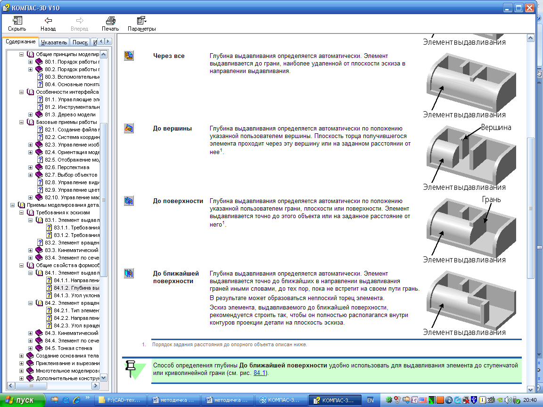
Task: Open the Internet Explorer quick launch icon
Action: 76,400
